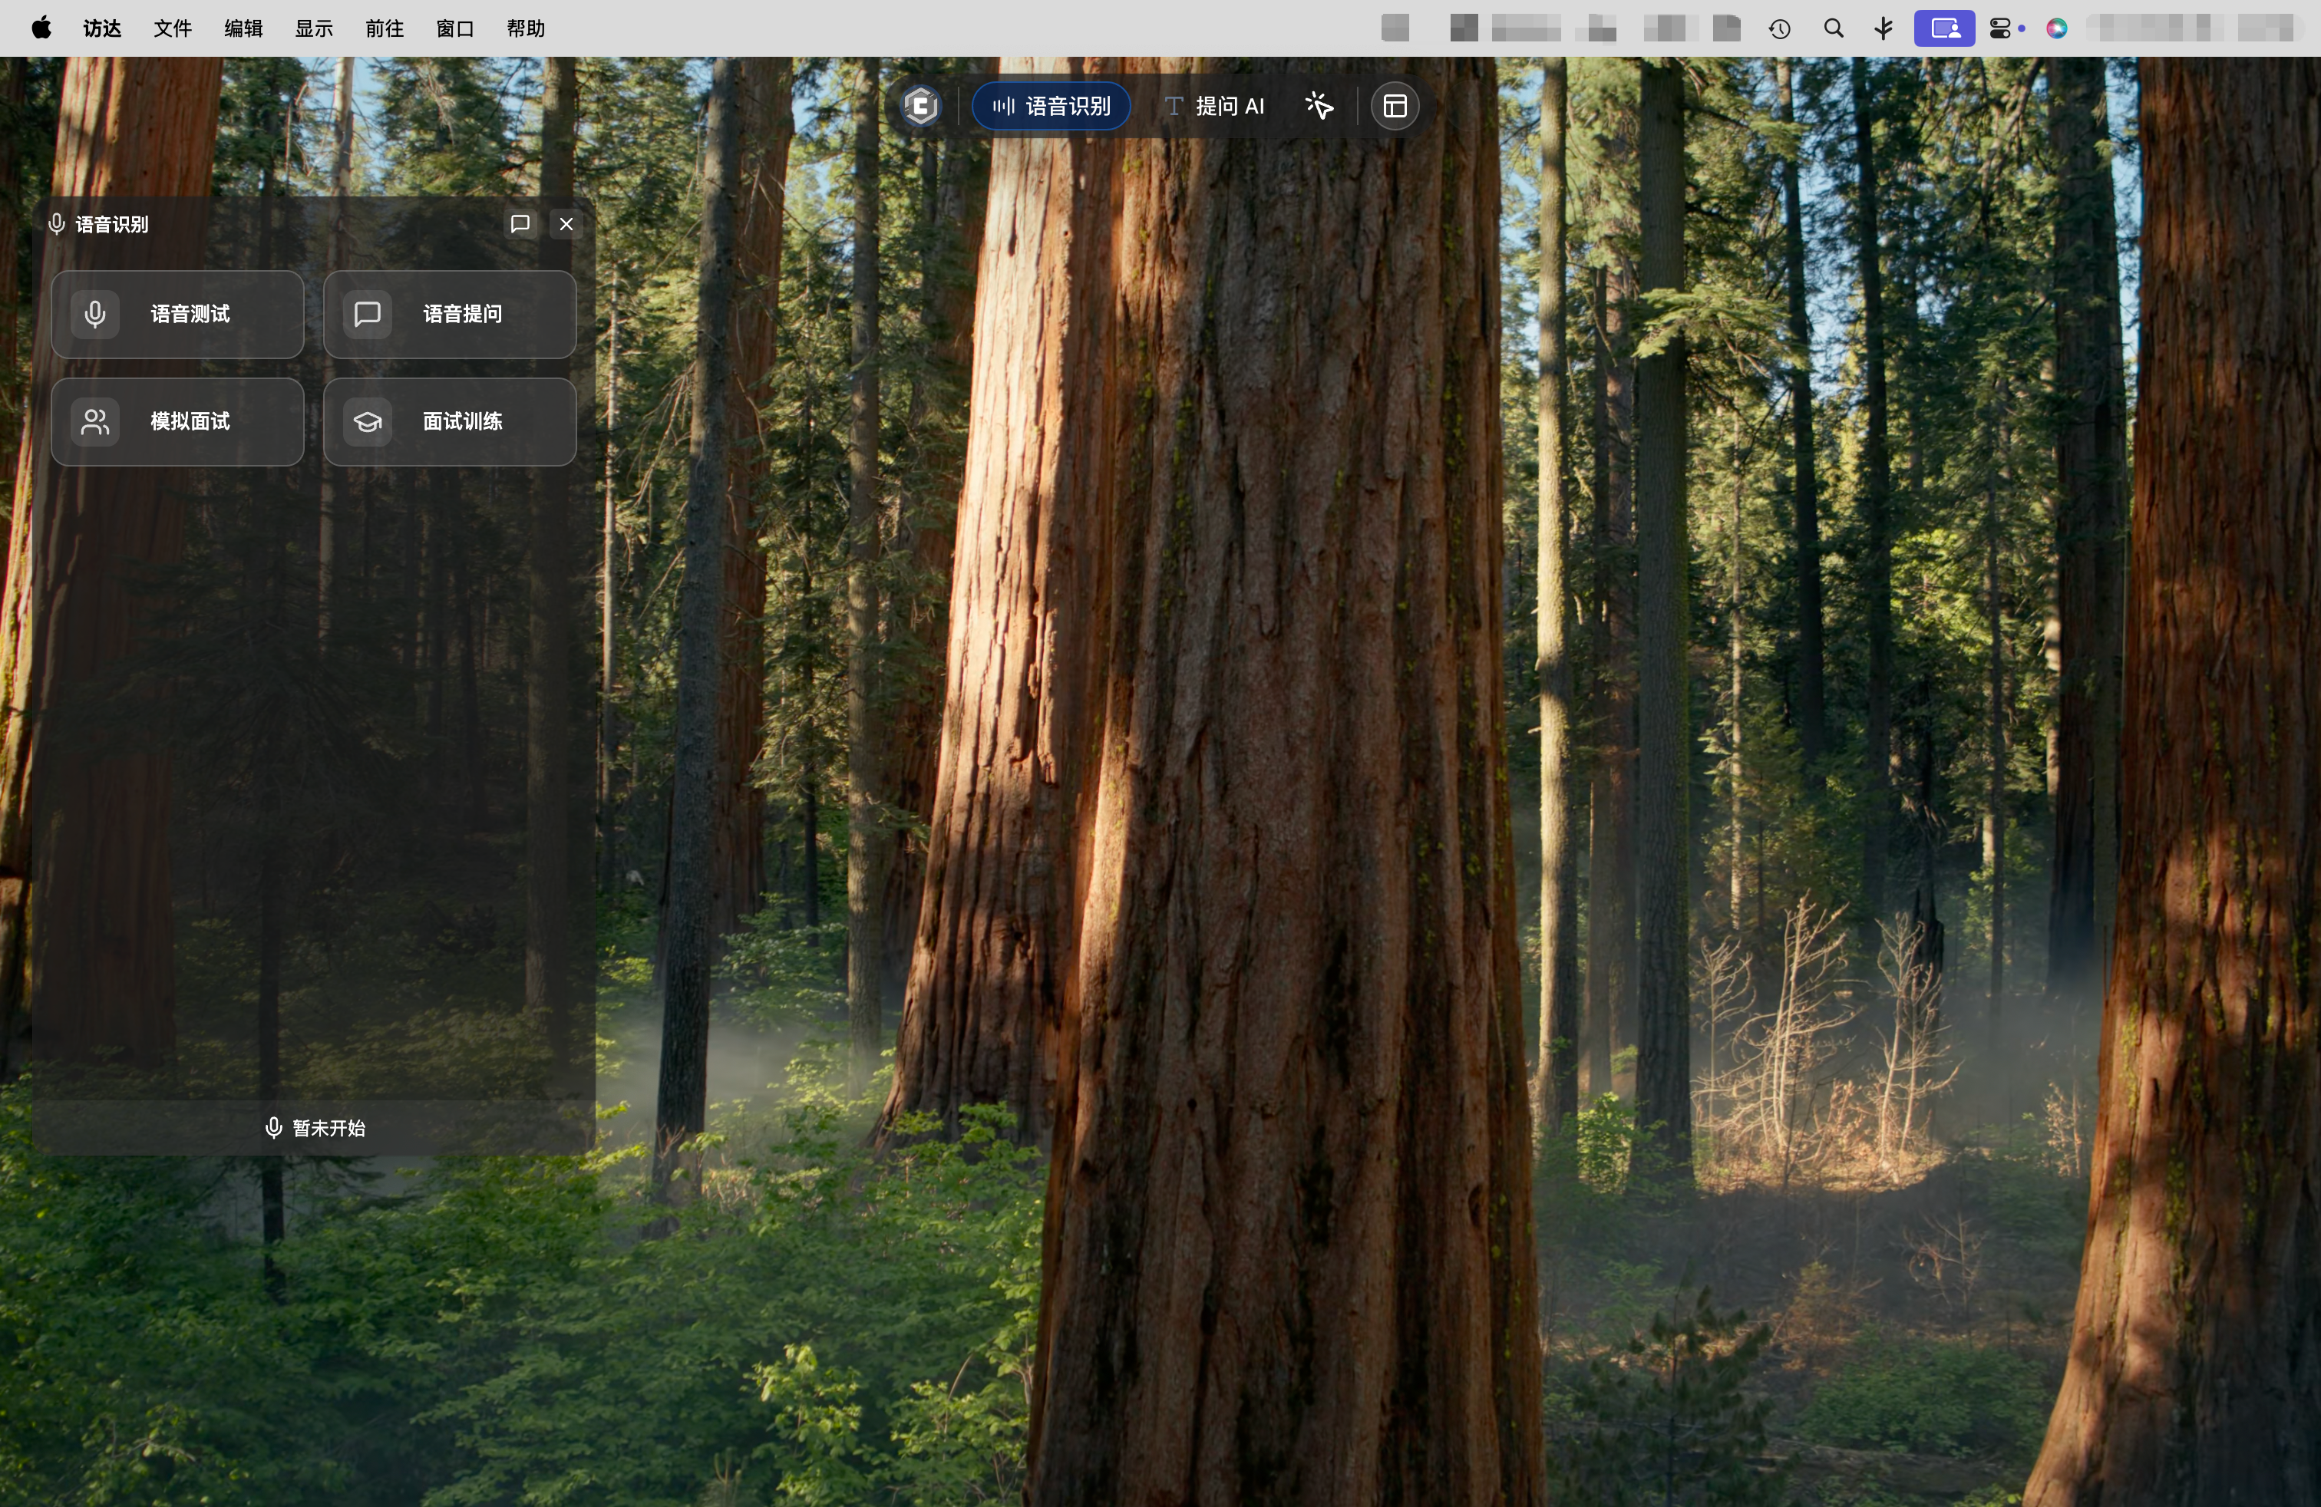Image resolution: width=2321 pixels, height=1507 pixels.
Task: Open the 文件 menu
Action: 172,28
